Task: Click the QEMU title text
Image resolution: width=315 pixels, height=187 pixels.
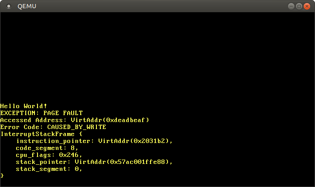Action: point(27,6)
